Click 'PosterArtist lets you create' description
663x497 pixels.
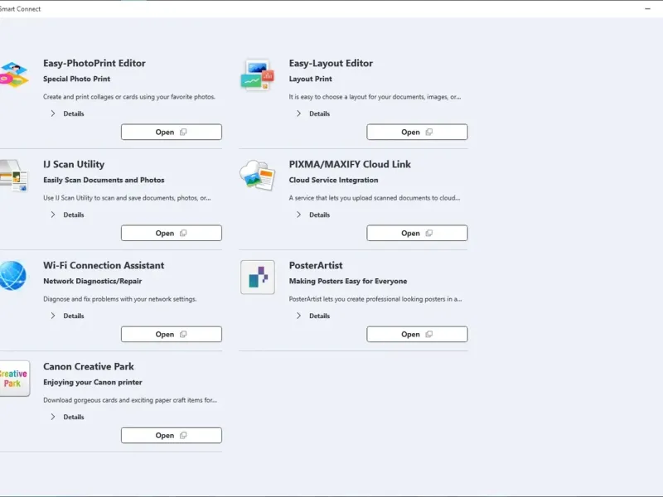point(375,299)
